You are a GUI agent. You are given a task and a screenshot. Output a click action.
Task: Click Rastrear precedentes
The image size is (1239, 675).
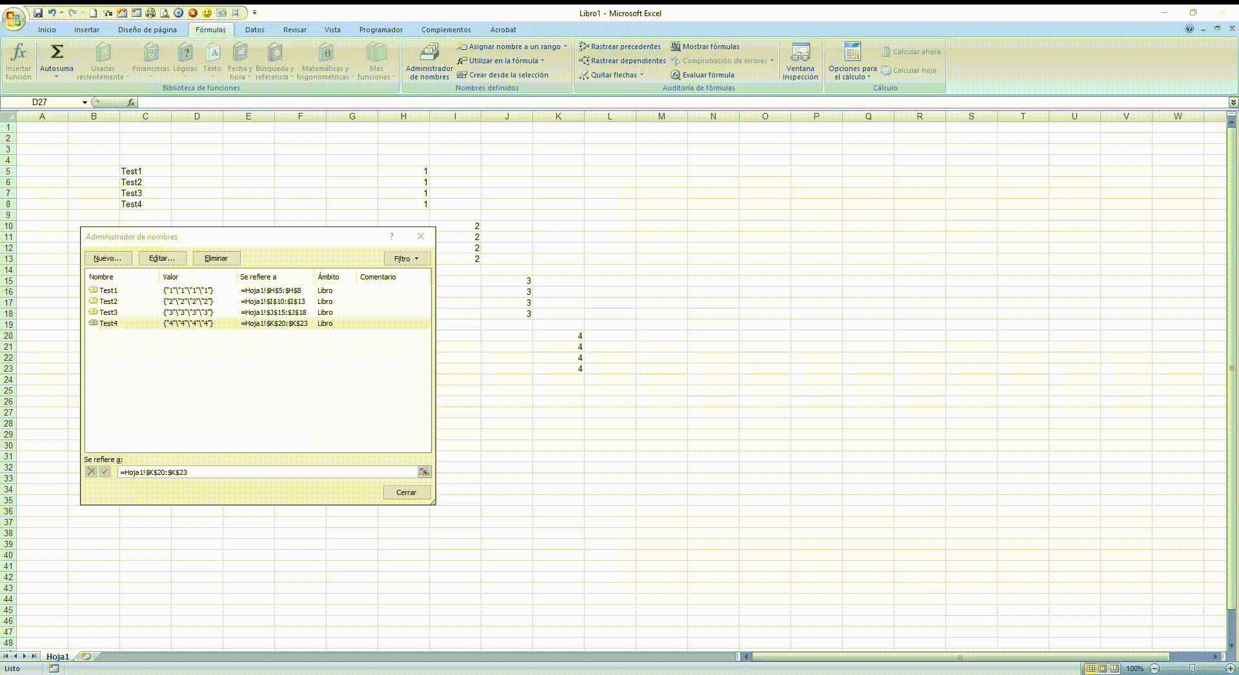pyautogui.click(x=619, y=46)
